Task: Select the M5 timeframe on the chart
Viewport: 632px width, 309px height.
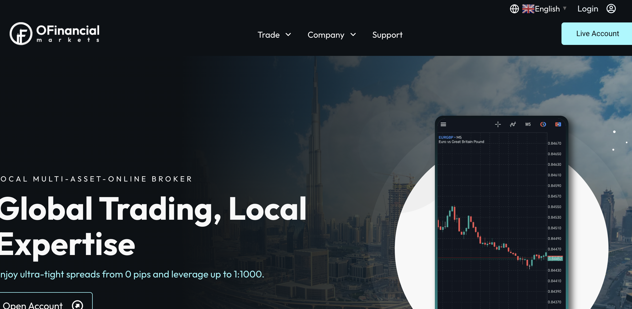Action: point(528,124)
